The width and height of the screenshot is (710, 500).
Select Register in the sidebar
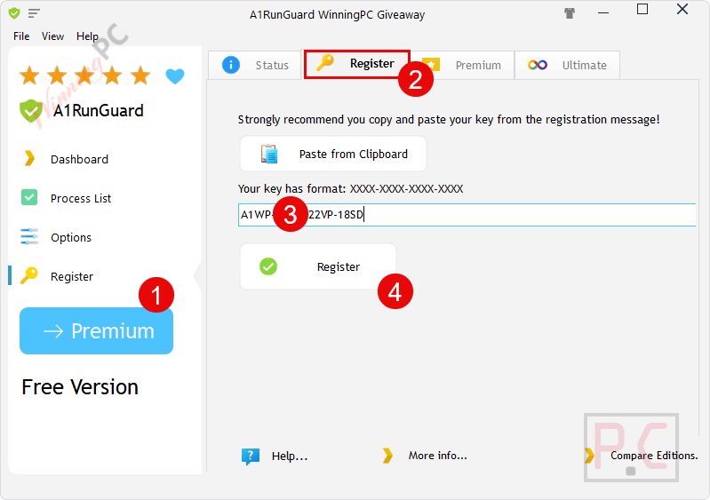[72, 276]
